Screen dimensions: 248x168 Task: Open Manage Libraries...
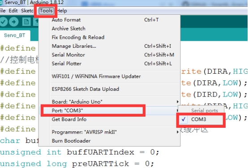(x=109, y=46)
